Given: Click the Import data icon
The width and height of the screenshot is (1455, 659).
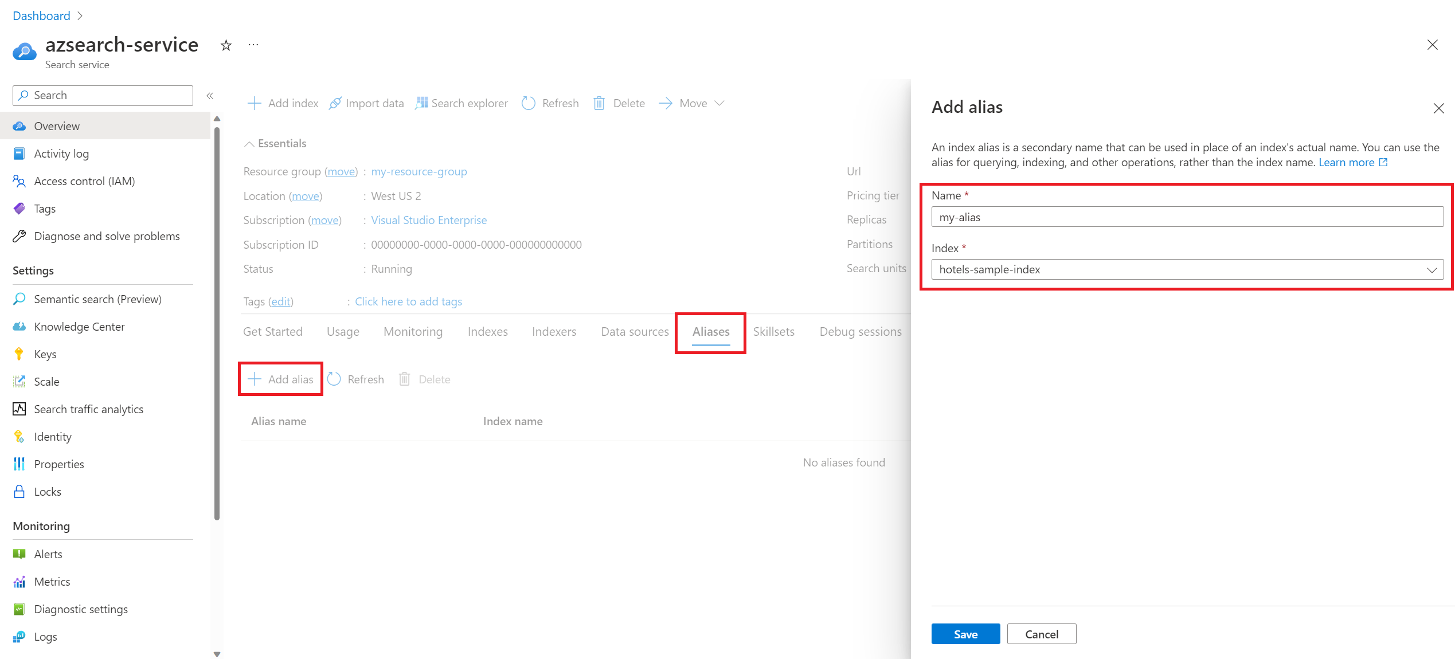Looking at the screenshot, I should 335,103.
